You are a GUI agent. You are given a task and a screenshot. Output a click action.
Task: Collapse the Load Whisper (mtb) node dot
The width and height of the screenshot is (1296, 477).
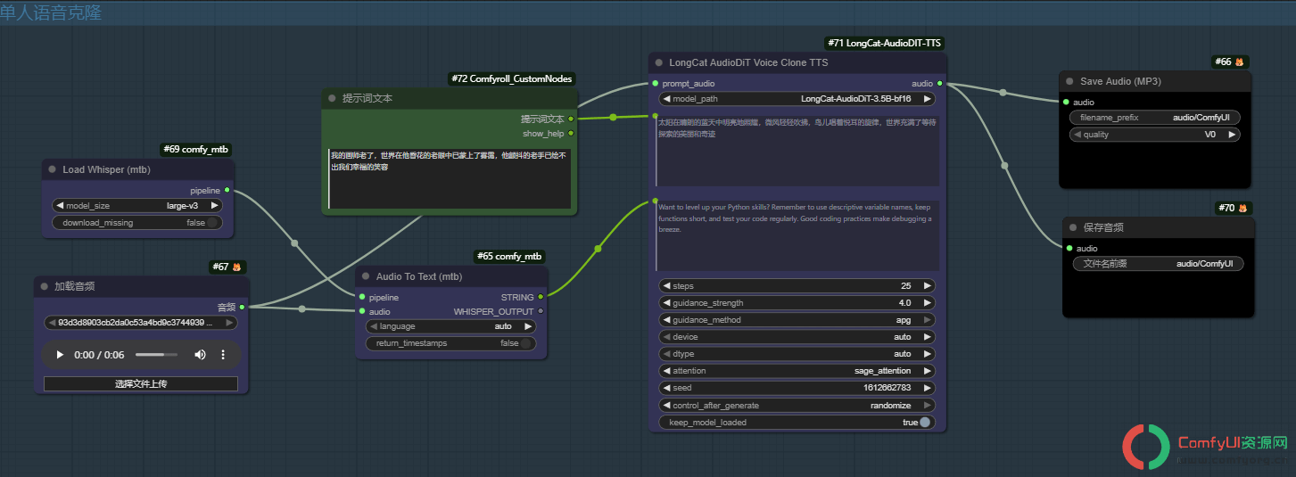point(52,169)
